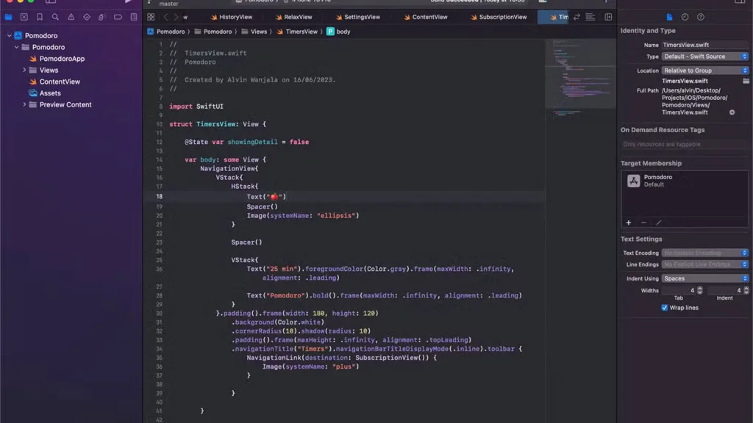753x423 pixels.
Task: Open the Text Encoding dropdown
Action: [x=705, y=253]
